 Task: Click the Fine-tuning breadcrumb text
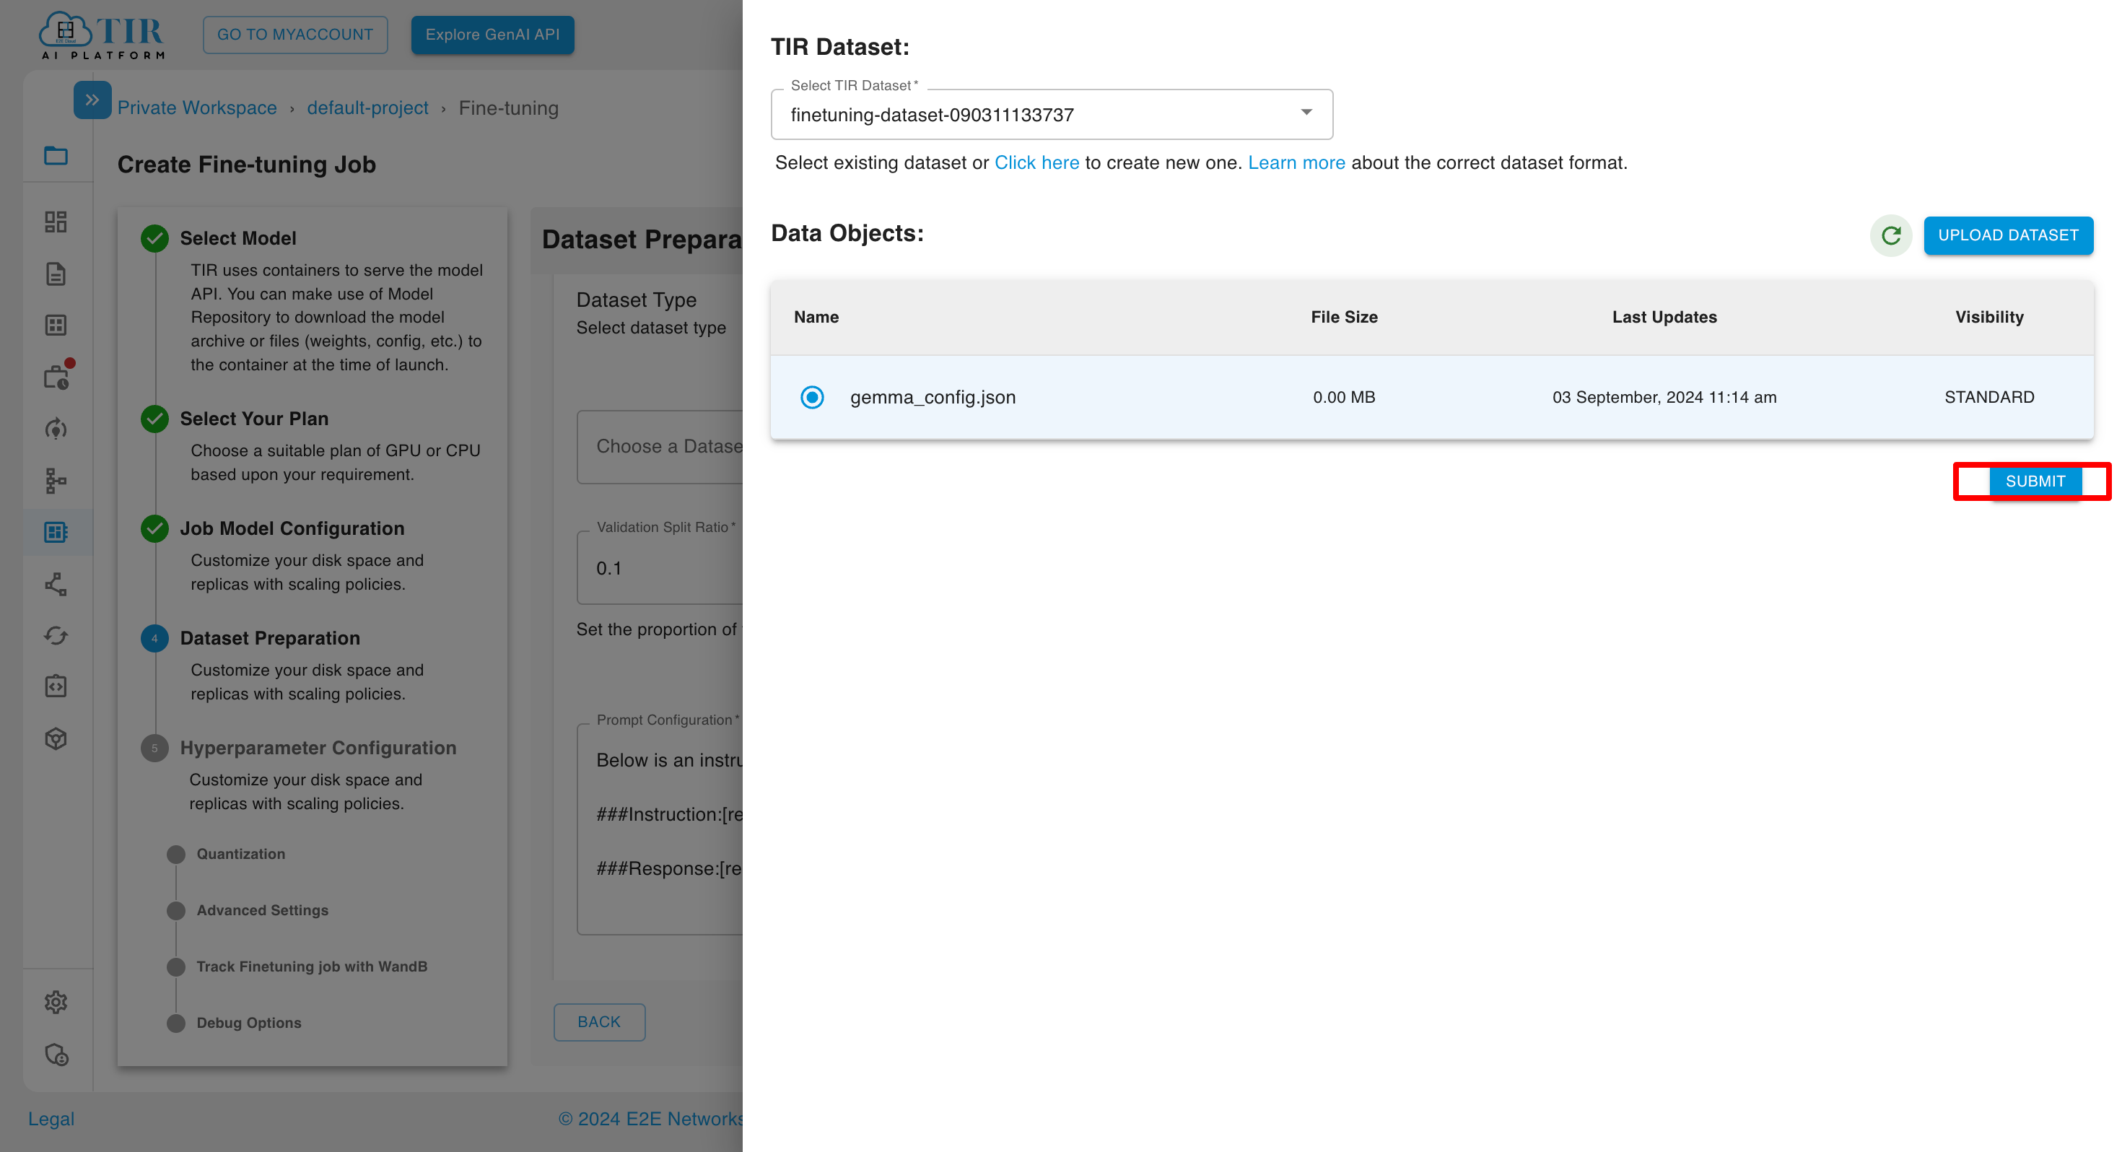508,108
